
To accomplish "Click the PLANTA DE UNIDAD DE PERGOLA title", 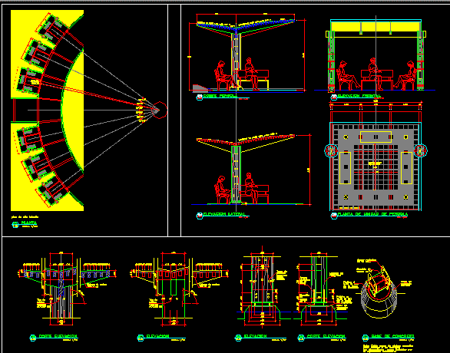I will (372, 214).
